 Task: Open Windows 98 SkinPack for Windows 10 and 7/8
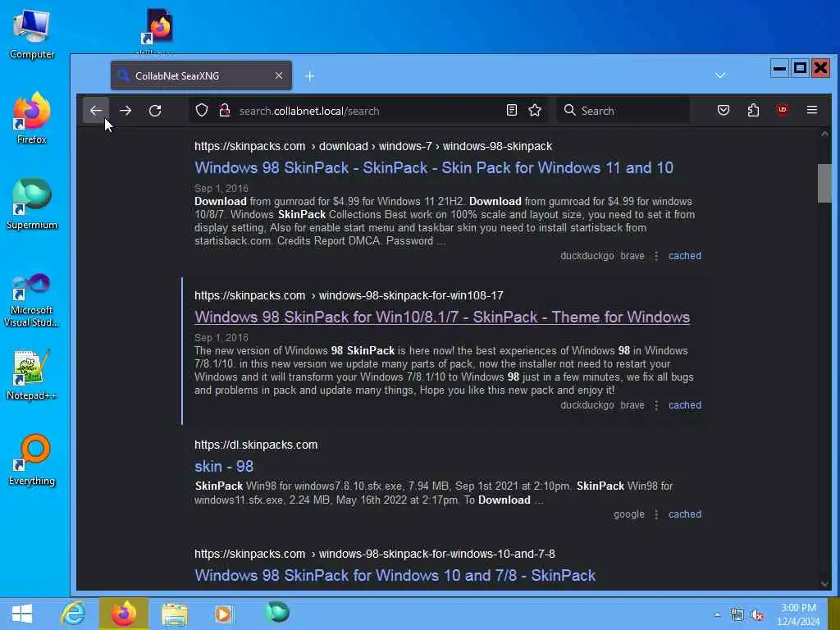coord(395,575)
